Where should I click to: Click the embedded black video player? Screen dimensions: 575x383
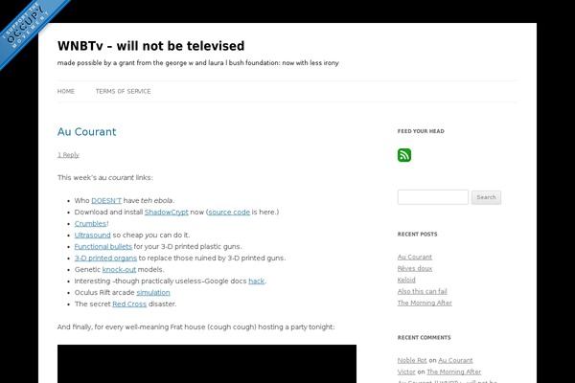pos(207,364)
